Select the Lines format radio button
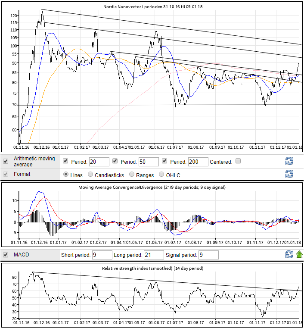 pyautogui.click(x=66, y=174)
